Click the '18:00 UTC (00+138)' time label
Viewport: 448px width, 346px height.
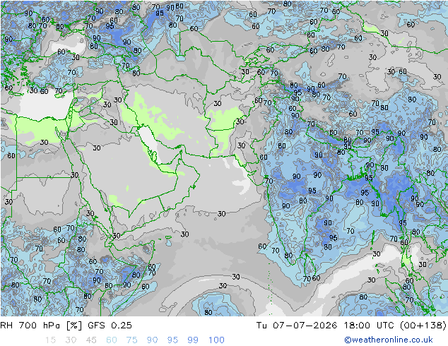pos(395,325)
